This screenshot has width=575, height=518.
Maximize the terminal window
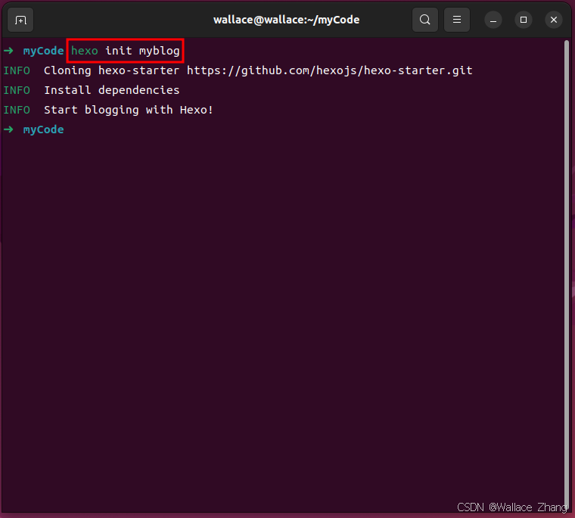pos(524,20)
